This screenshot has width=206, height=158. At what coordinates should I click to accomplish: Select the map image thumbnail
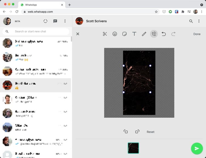tap(133, 148)
